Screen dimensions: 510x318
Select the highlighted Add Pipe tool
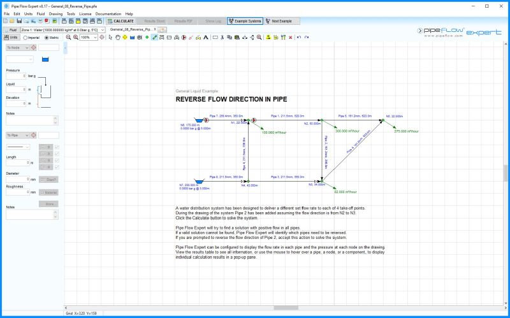tap(154, 38)
